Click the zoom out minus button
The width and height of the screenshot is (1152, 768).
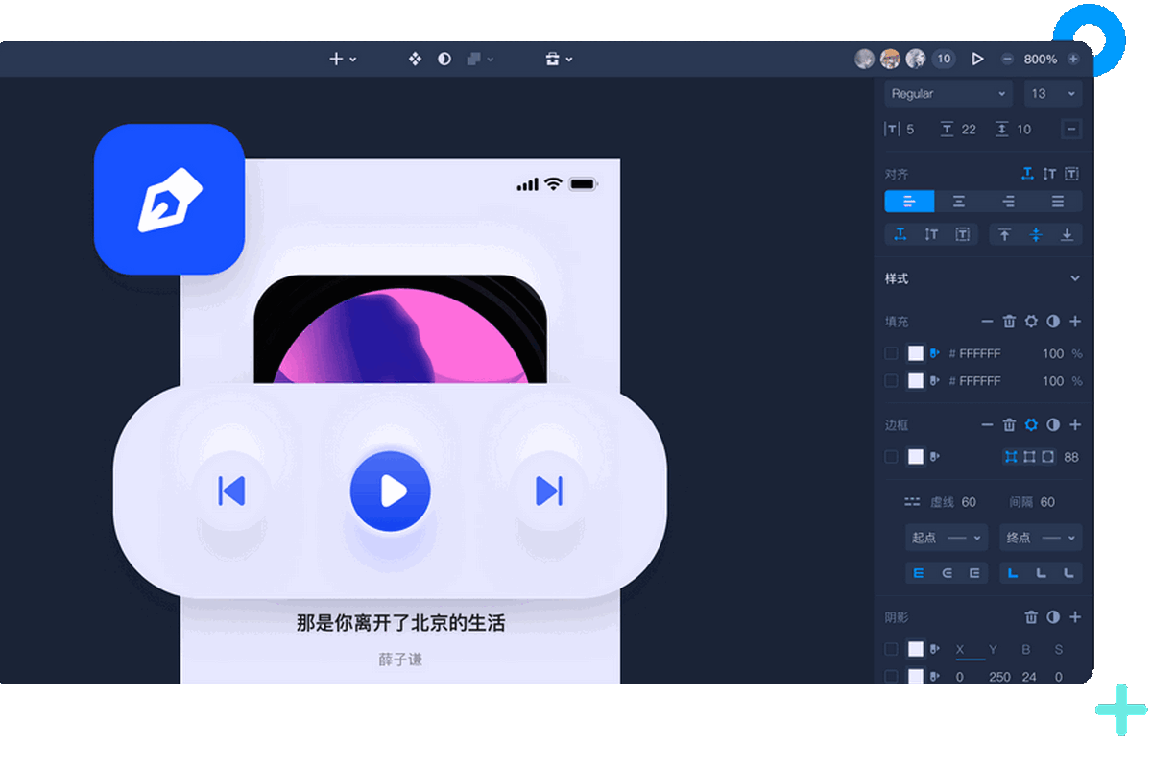click(1007, 59)
